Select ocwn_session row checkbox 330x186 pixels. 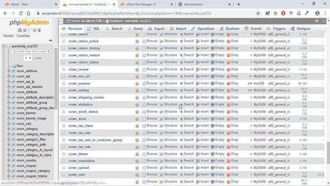pos(63,84)
